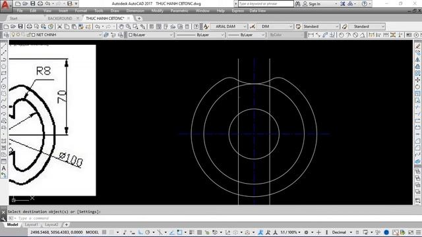Open the Modify menu
The height and width of the screenshot is (237, 422).
click(x=157, y=11)
